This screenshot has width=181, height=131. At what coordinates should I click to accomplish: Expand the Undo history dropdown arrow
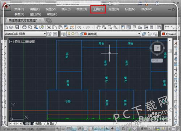point(84,27)
